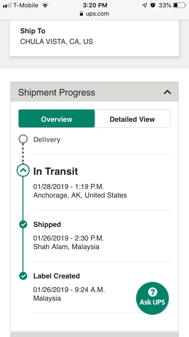Select the In Transit status heading
Viewport: 189px width, 337px height.
(x=55, y=171)
